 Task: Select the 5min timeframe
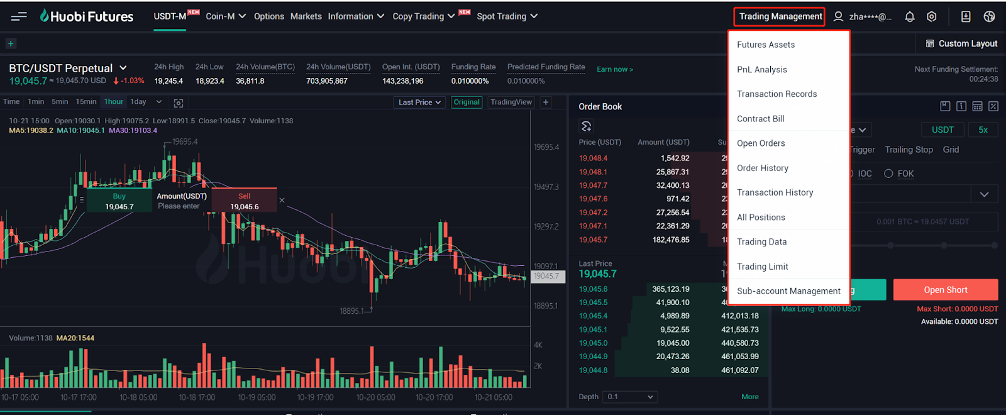tap(60, 102)
